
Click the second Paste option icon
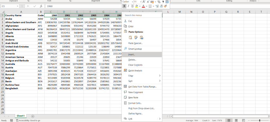click(x=136, y=37)
